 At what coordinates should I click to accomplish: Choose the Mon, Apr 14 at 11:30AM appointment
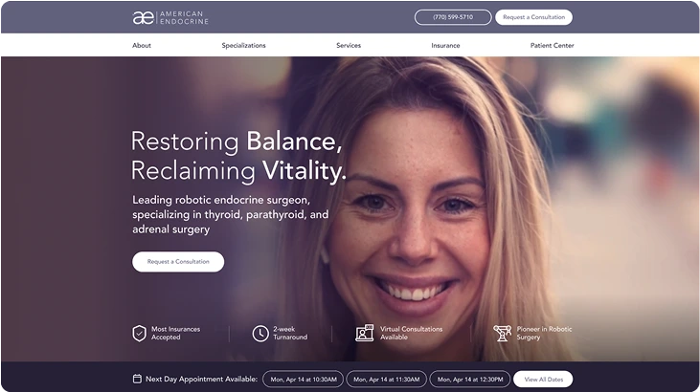(387, 379)
